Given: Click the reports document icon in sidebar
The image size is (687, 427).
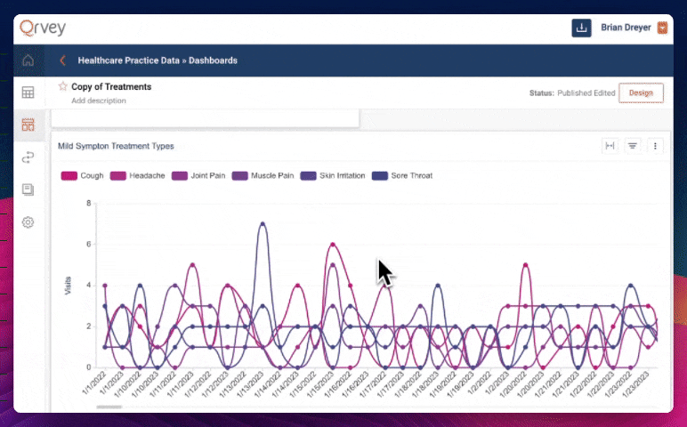Looking at the screenshot, I should coord(28,189).
